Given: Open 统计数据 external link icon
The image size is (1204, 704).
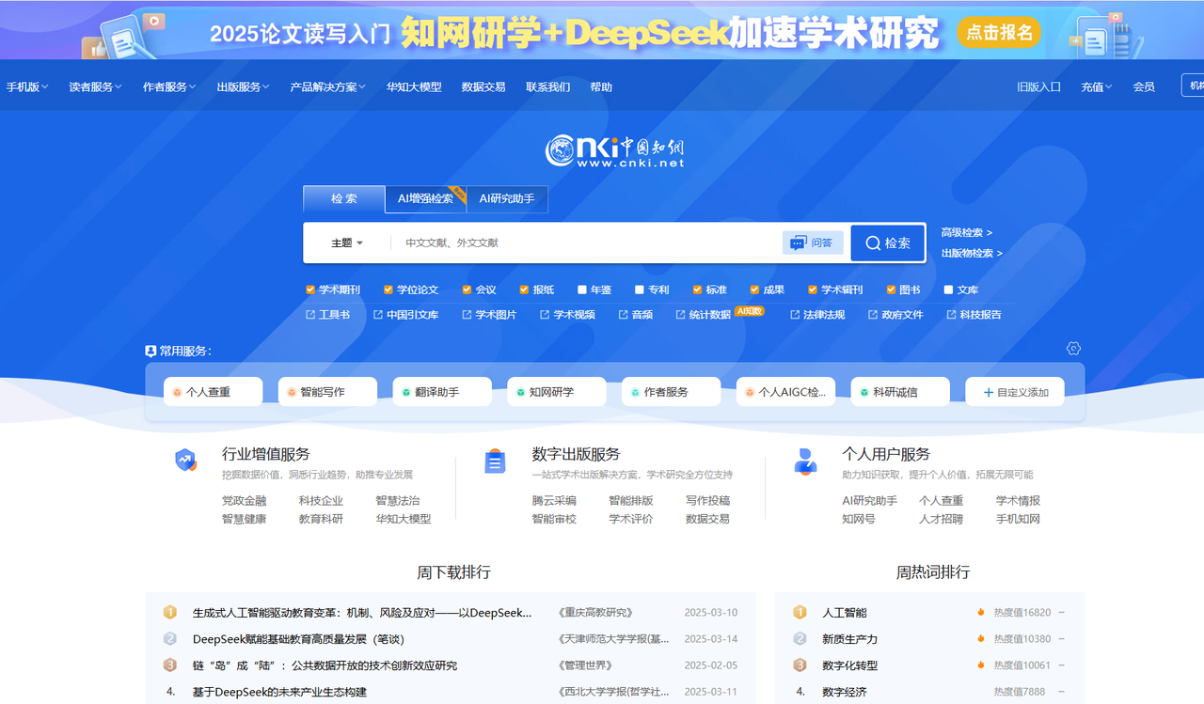Looking at the screenshot, I should (x=681, y=315).
